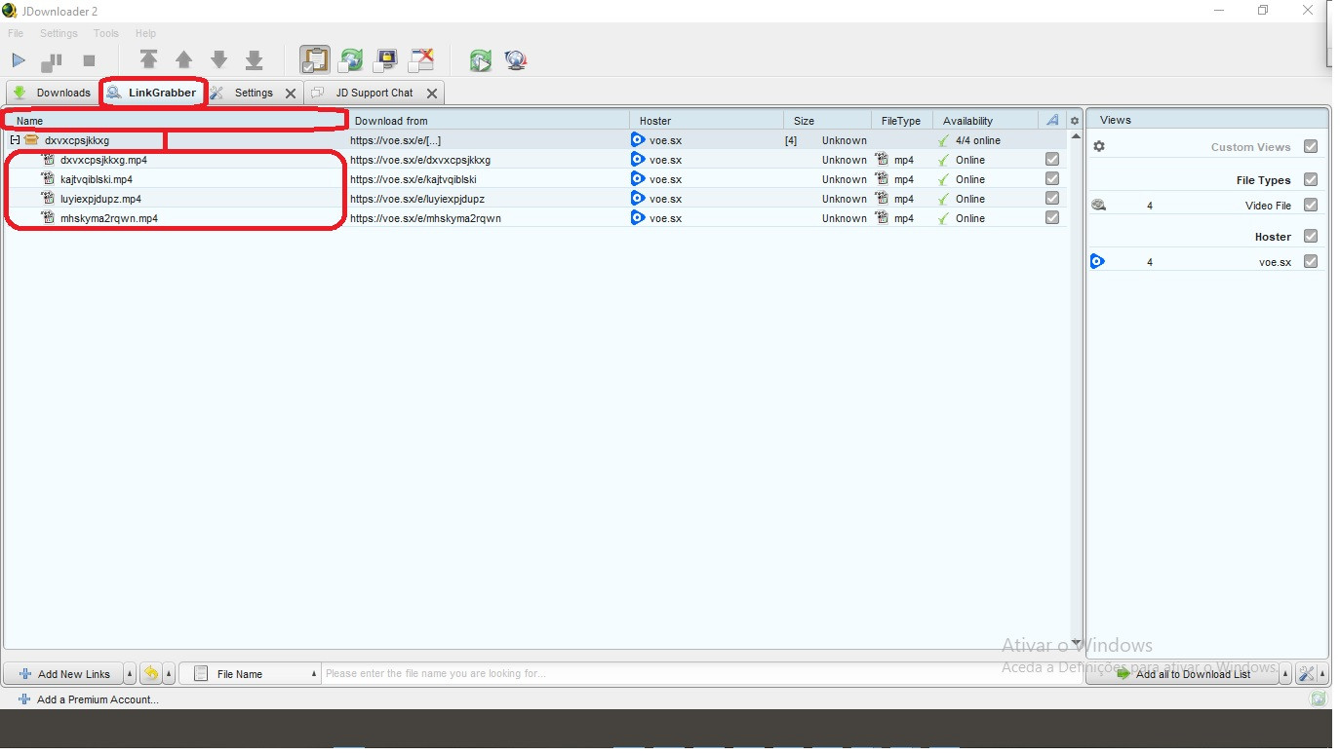Toggle the Video File filter checkbox
1340x755 pixels.
[x=1310, y=205]
